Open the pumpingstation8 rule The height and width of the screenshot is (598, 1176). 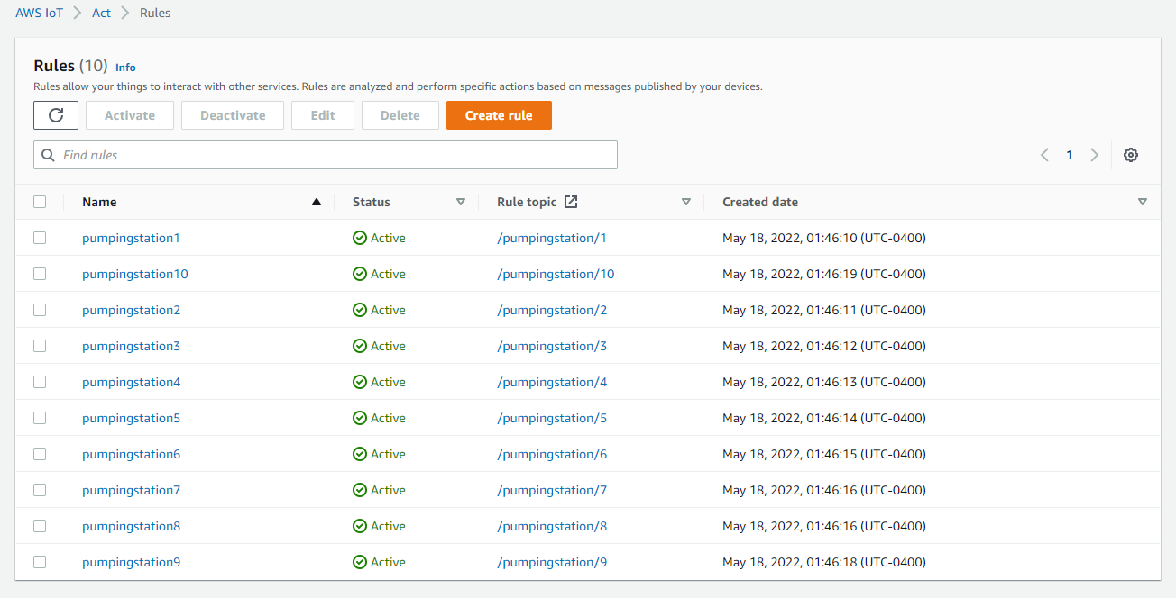pos(131,526)
